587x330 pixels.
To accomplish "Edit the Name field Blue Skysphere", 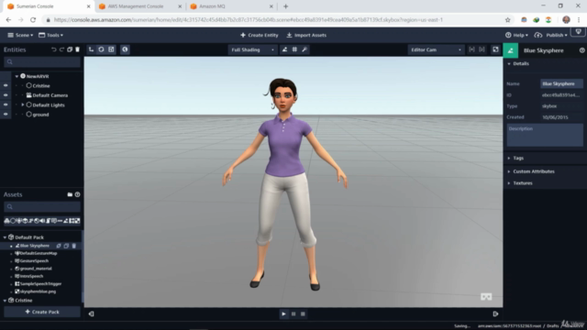I will point(561,83).
